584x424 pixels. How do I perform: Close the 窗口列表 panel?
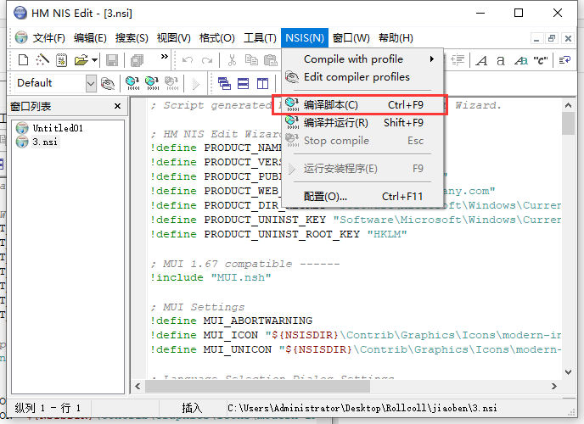pos(118,106)
